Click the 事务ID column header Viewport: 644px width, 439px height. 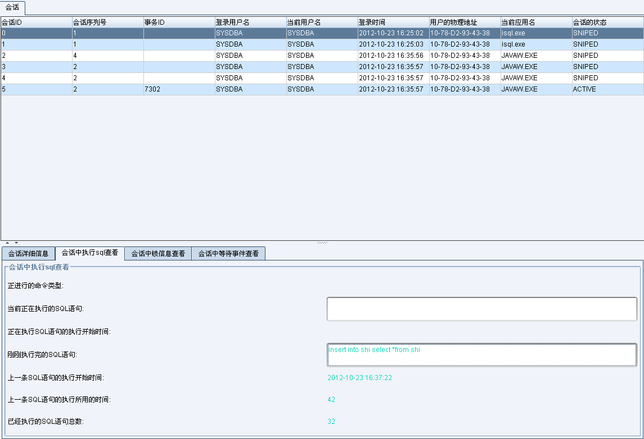coord(179,22)
